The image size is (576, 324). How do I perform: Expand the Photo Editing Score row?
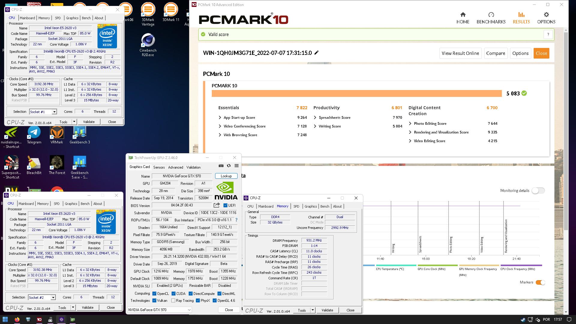click(x=410, y=124)
